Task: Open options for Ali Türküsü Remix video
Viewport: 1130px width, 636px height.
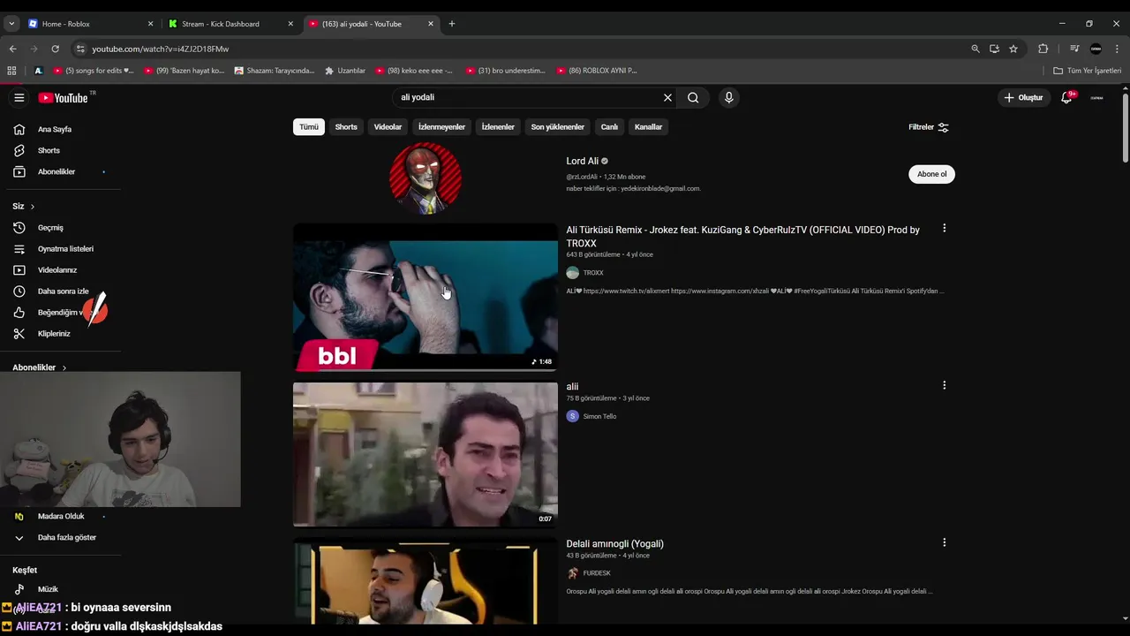Action: 944,228
